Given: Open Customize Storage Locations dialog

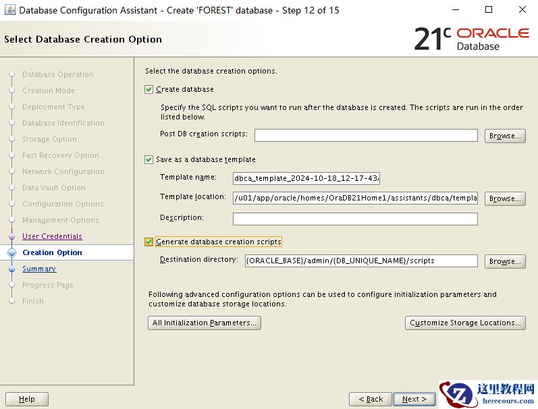Looking at the screenshot, I should point(465,323).
